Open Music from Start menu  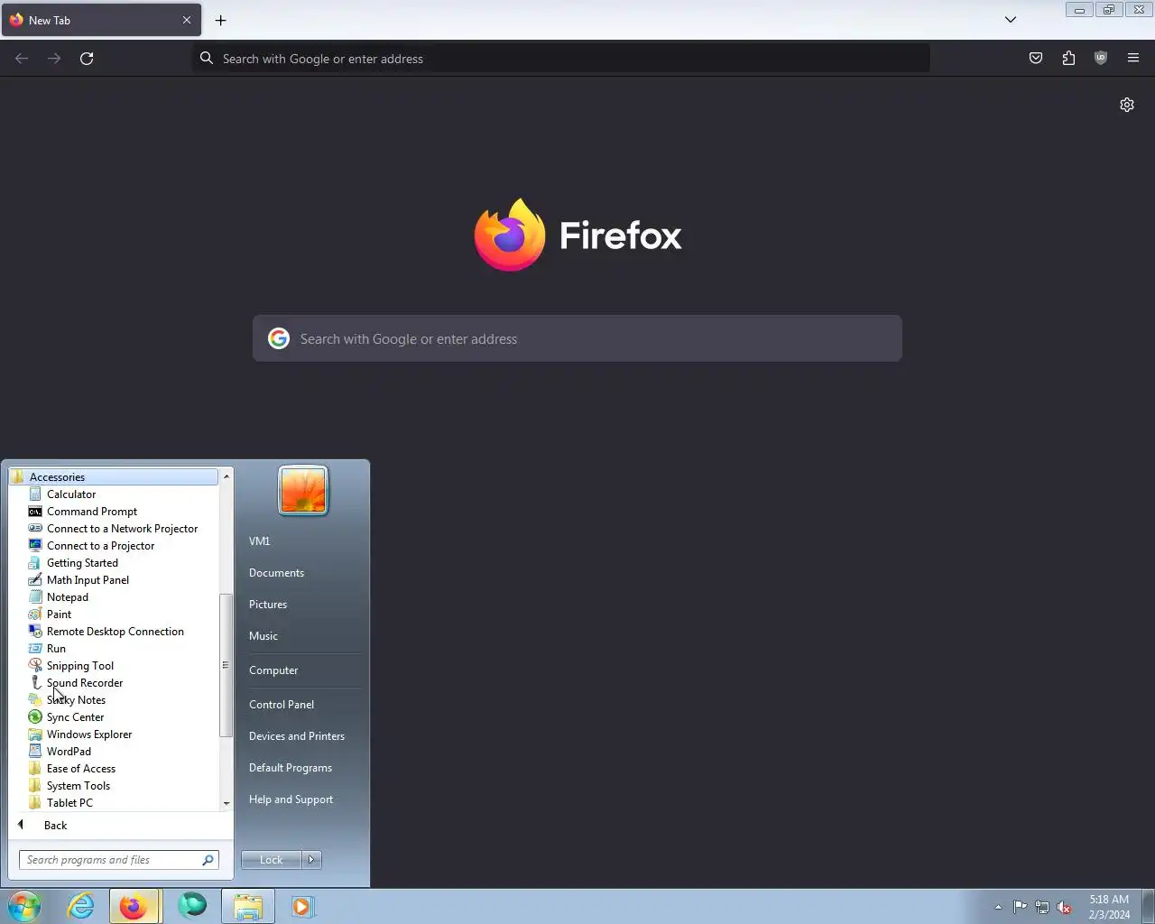[x=263, y=636]
